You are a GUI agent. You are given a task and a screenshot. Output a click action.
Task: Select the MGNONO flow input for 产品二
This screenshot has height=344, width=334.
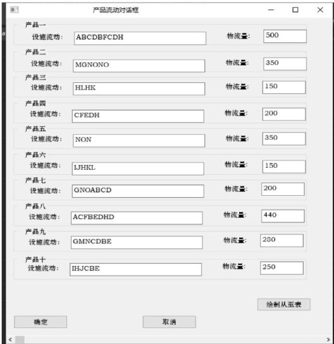139,66
